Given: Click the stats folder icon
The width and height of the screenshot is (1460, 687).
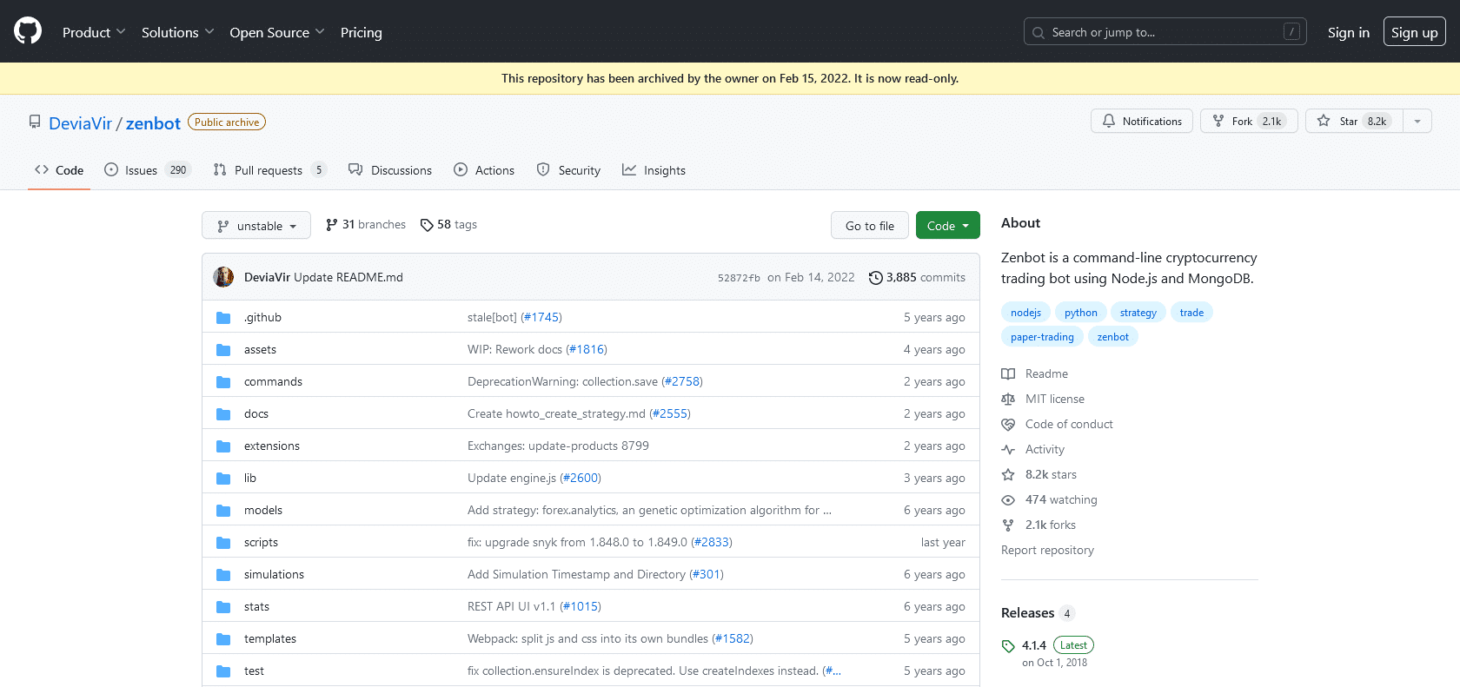Looking at the screenshot, I should [x=223, y=607].
